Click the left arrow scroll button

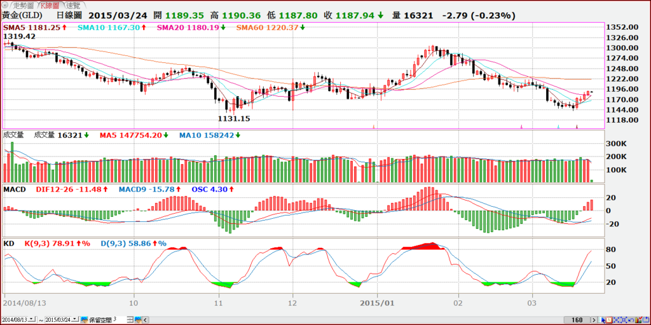[x=146, y=320]
